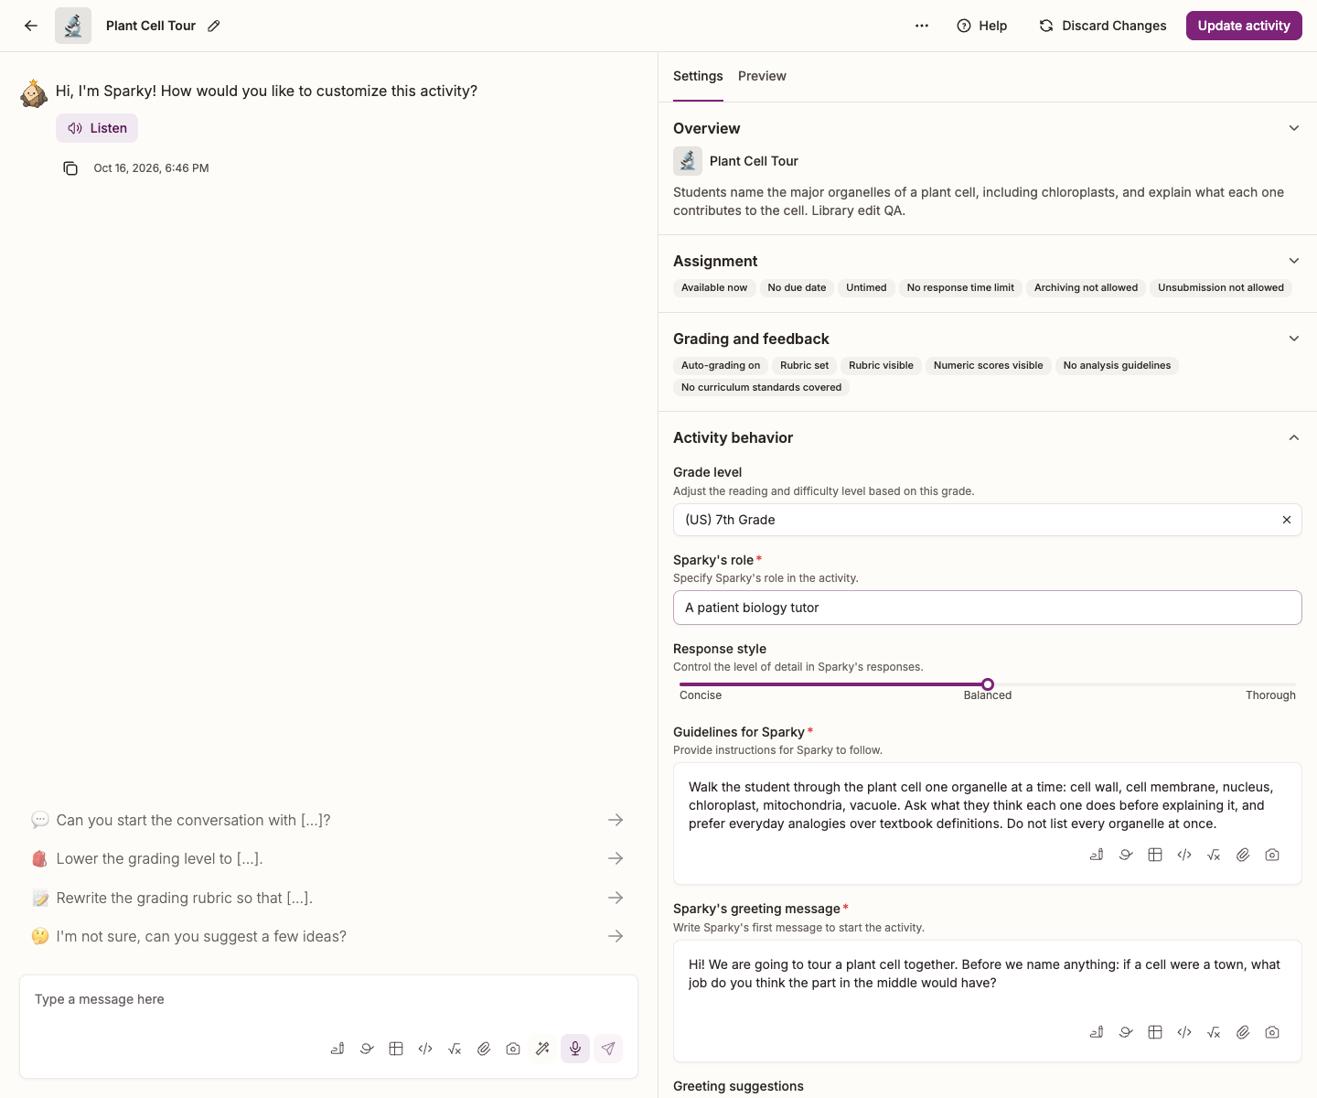Copy Sparky's message with the copy icon
This screenshot has height=1098, width=1317.
[x=70, y=168]
